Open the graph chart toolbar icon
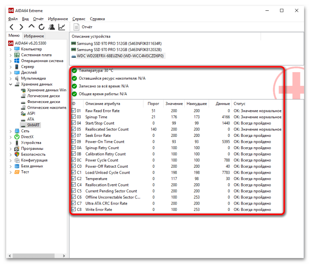 [x=62, y=27]
